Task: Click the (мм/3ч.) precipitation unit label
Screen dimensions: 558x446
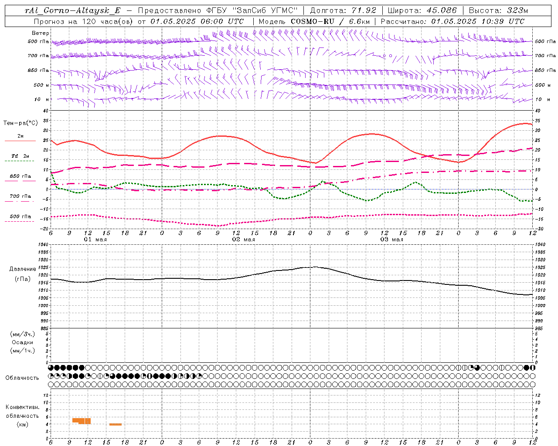Action: 23,334
